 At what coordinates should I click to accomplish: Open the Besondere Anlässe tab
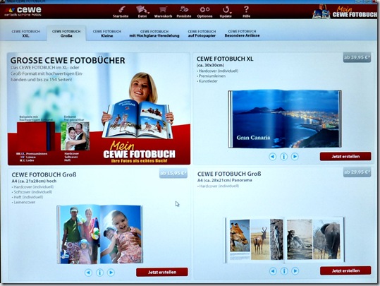pyautogui.click(x=242, y=33)
